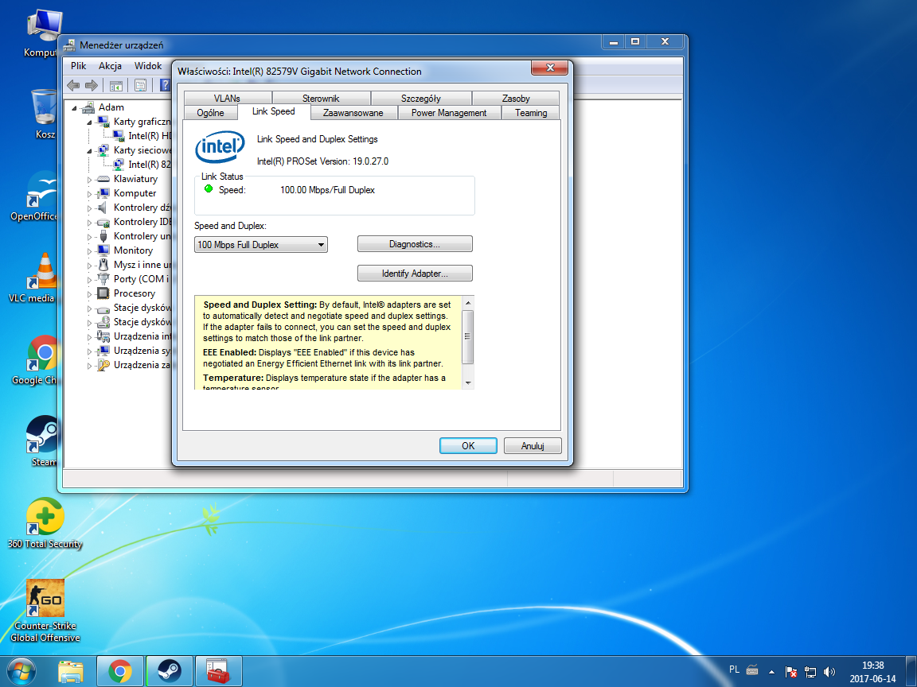Open the Windows Start menu orb

coord(23,672)
